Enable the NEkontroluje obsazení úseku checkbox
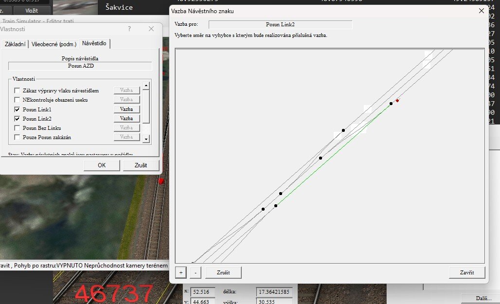This screenshot has width=500, height=304. tap(17, 100)
